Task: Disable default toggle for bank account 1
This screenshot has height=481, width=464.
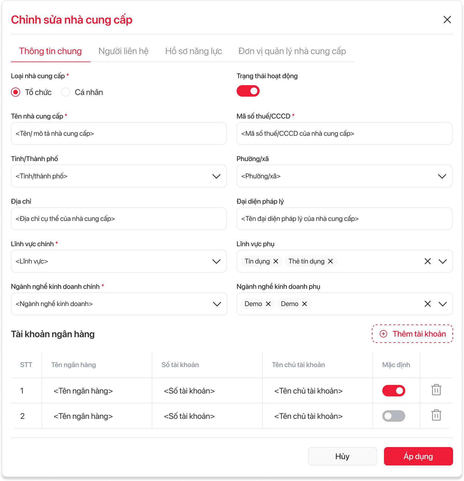Action: point(393,391)
